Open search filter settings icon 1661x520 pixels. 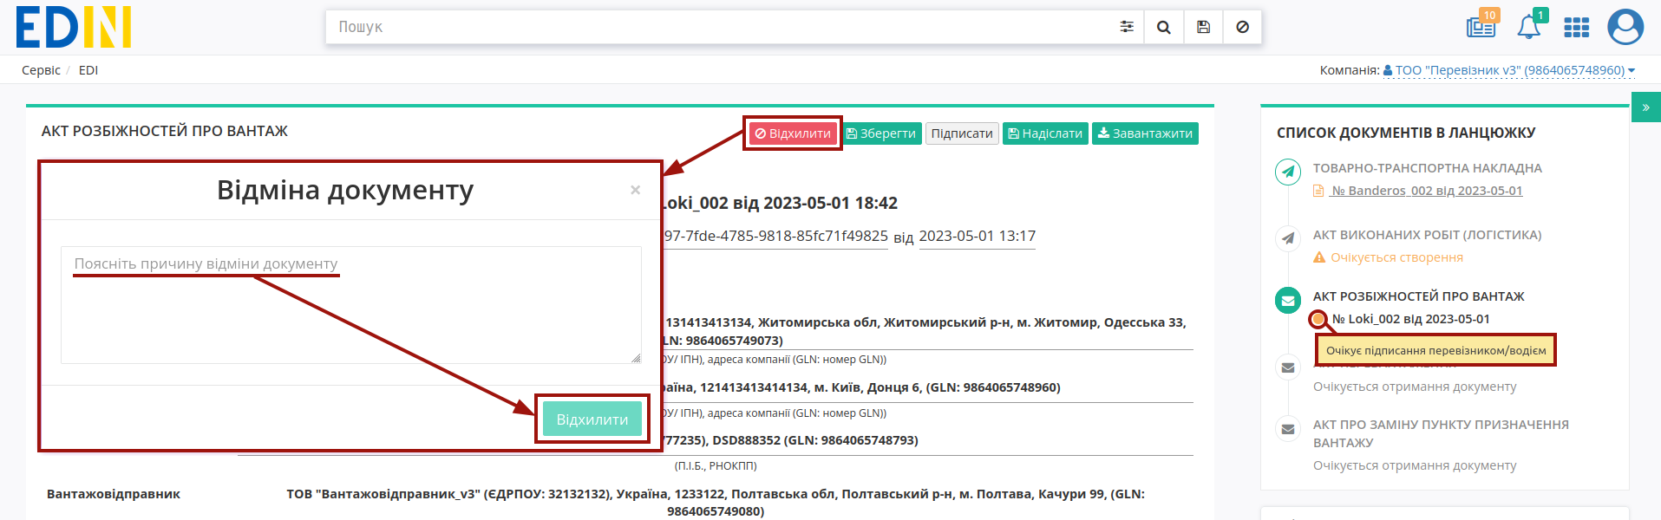click(1126, 27)
